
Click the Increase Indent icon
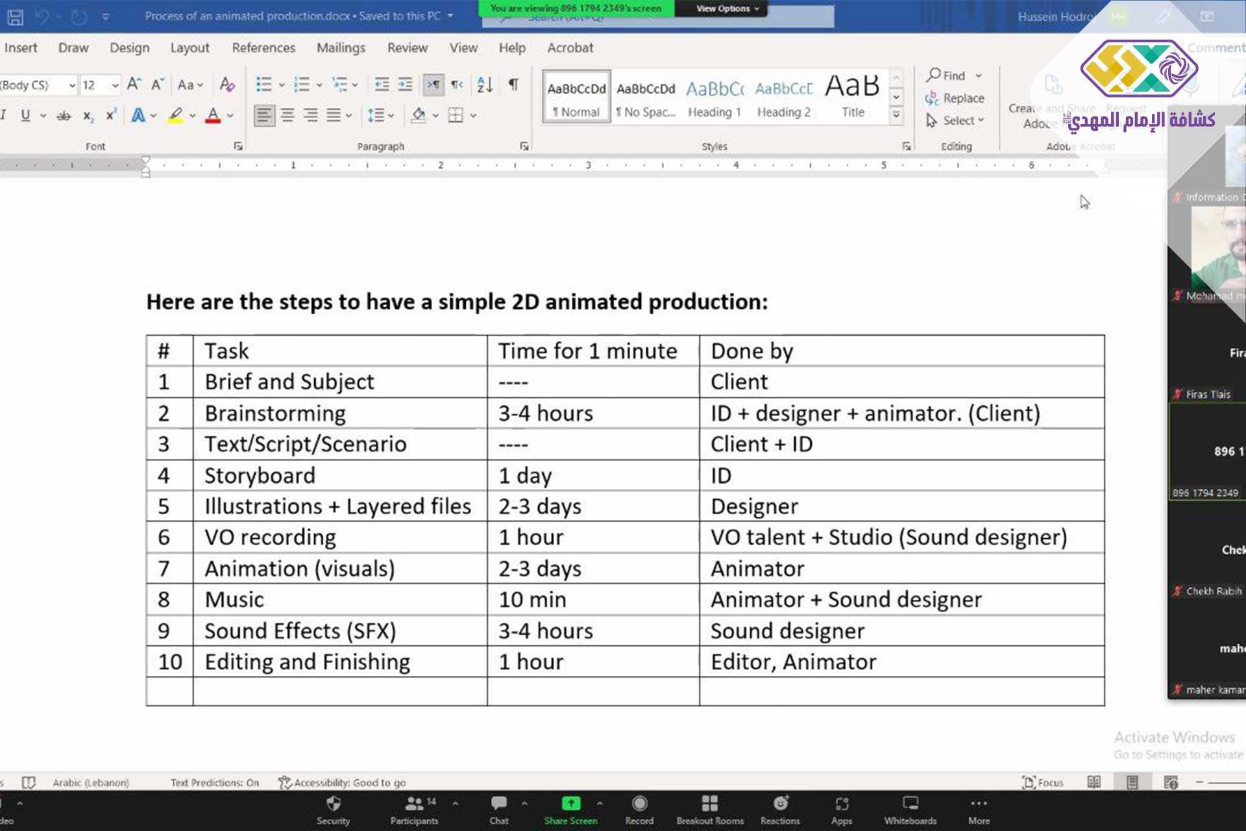pyautogui.click(x=406, y=84)
